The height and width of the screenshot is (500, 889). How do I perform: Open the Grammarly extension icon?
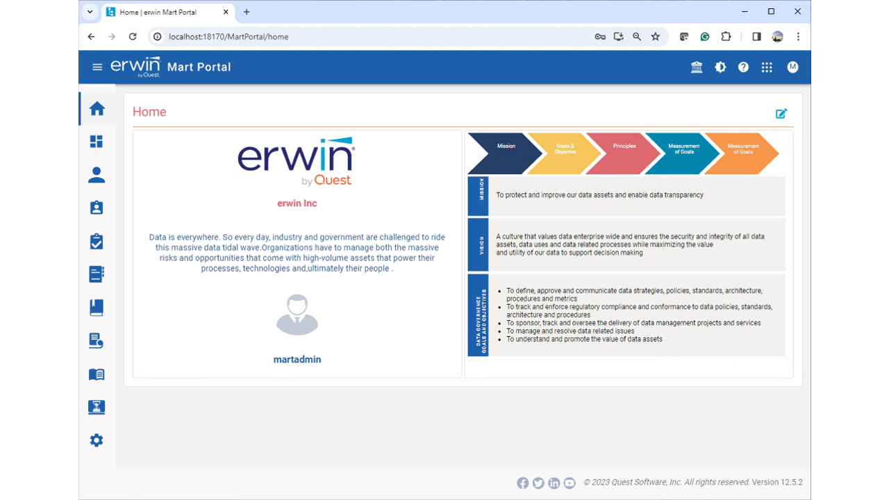click(705, 37)
